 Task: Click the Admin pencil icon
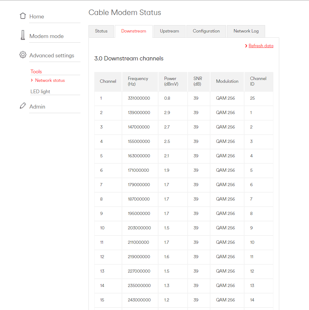click(x=23, y=105)
